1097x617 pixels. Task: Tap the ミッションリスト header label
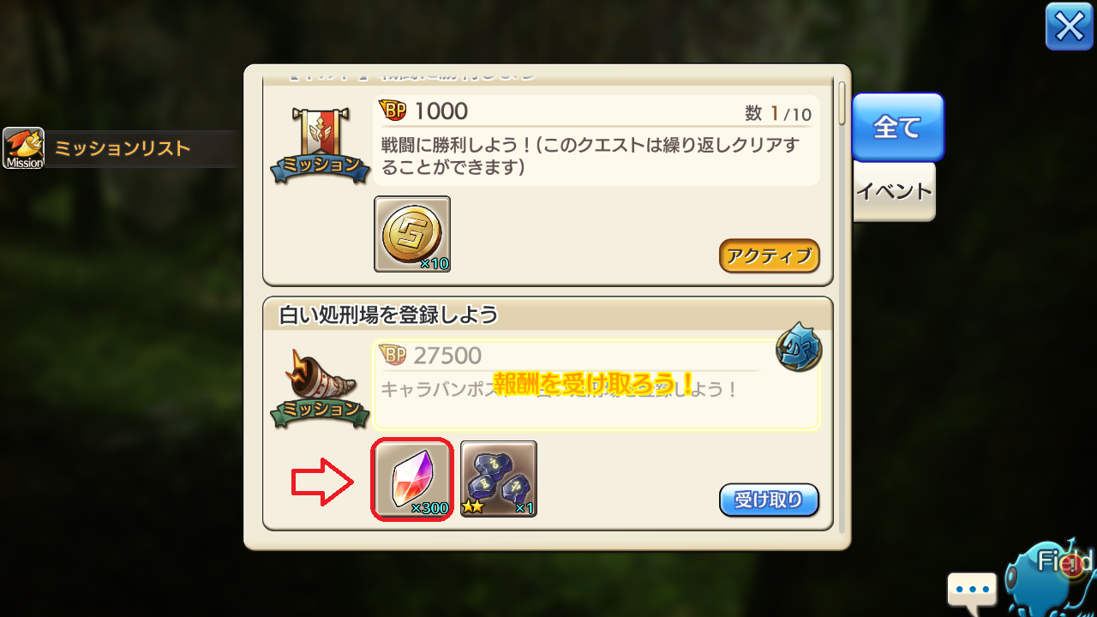click(123, 148)
